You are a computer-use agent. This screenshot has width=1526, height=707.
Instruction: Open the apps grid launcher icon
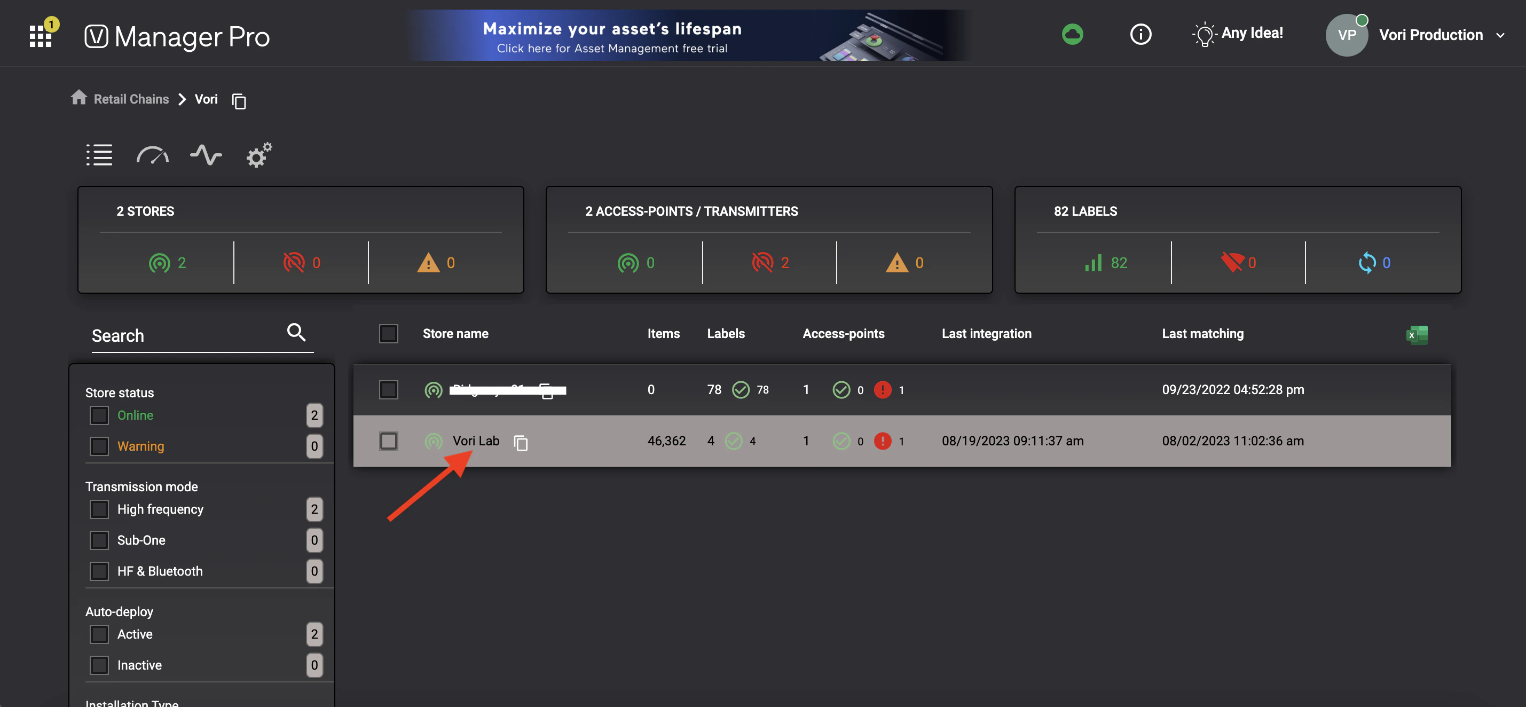click(41, 36)
